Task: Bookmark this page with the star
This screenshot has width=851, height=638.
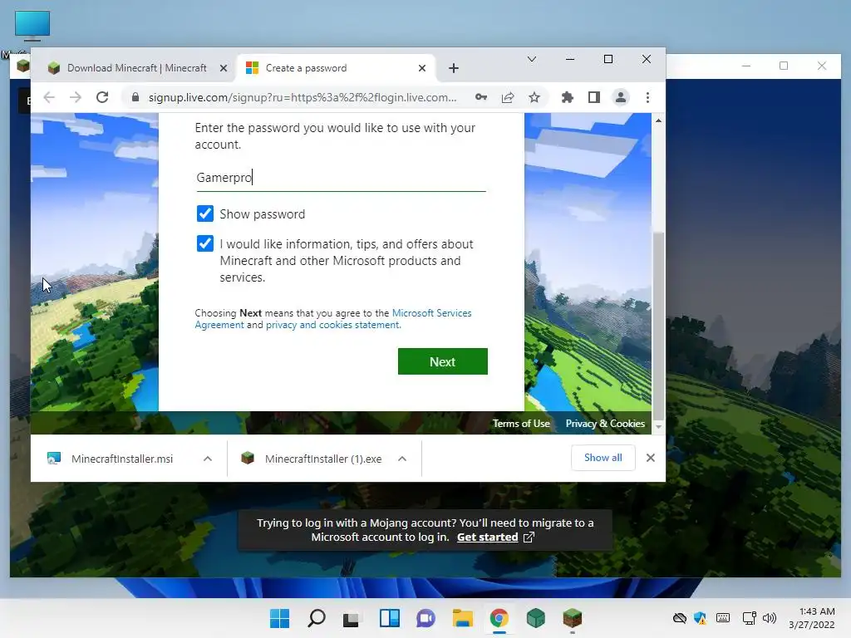Action: point(534,98)
